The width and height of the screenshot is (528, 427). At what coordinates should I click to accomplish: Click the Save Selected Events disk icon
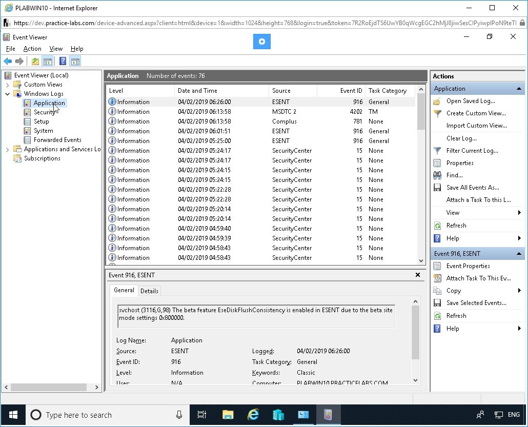pyautogui.click(x=437, y=303)
